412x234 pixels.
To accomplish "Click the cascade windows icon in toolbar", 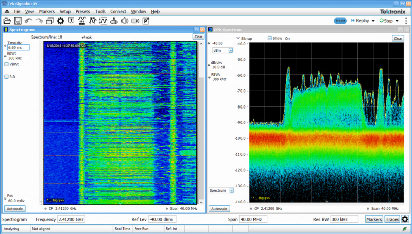I will coord(49,21).
